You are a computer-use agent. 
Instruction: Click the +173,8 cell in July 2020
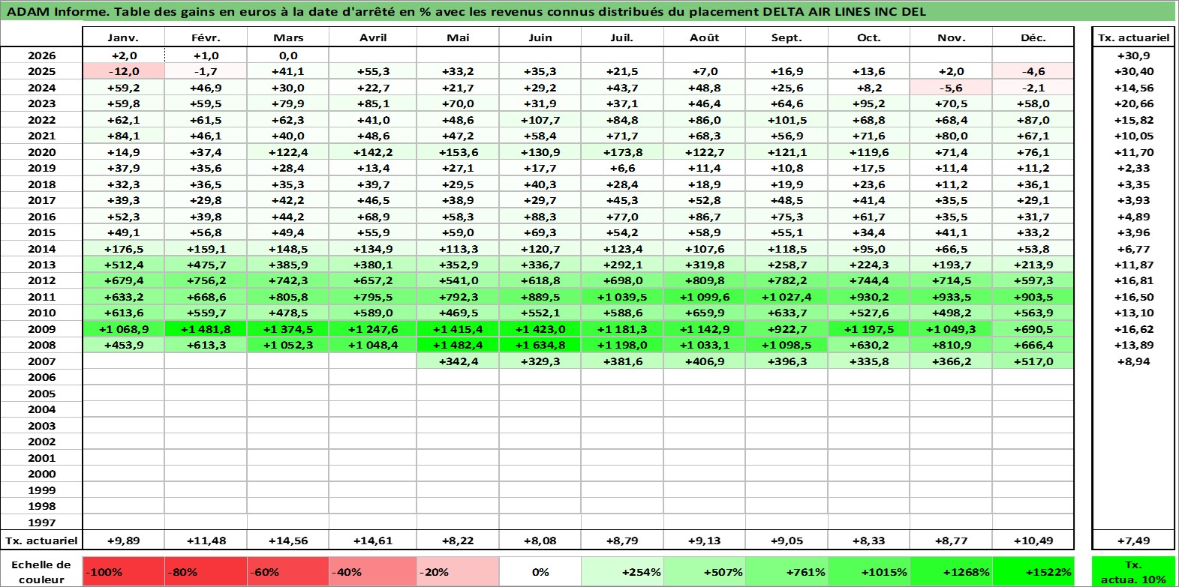[x=622, y=152]
